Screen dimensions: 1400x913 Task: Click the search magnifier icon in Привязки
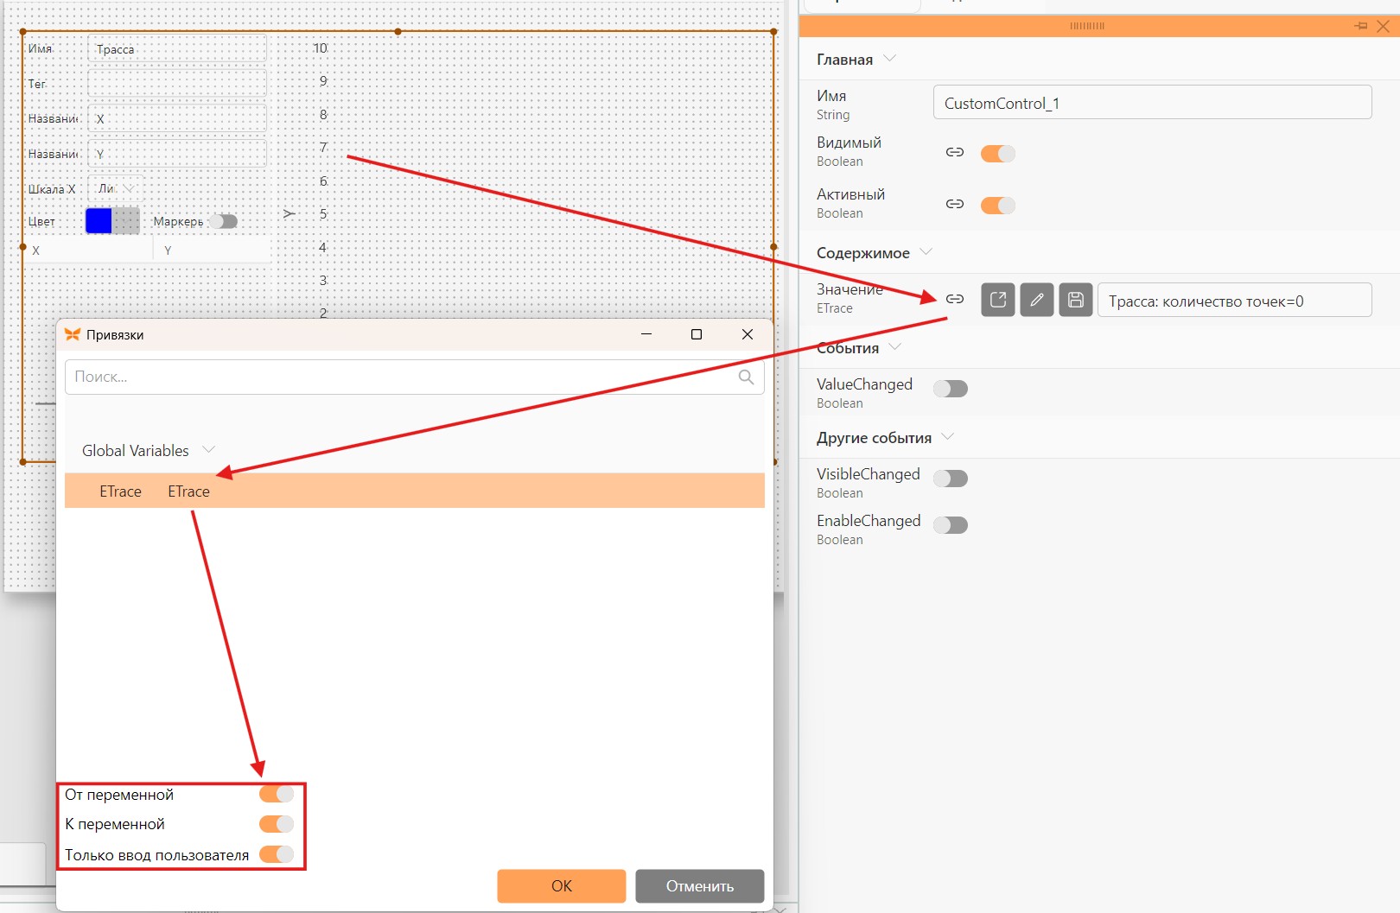[x=747, y=377]
